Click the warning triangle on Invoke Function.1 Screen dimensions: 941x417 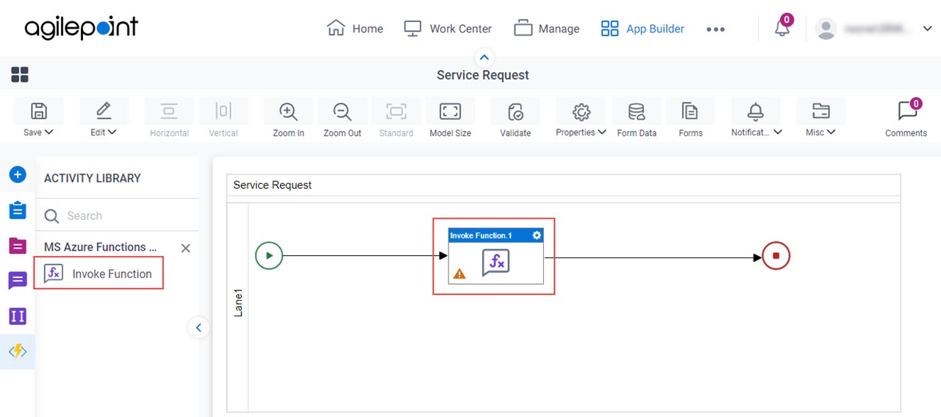point(459,274)
